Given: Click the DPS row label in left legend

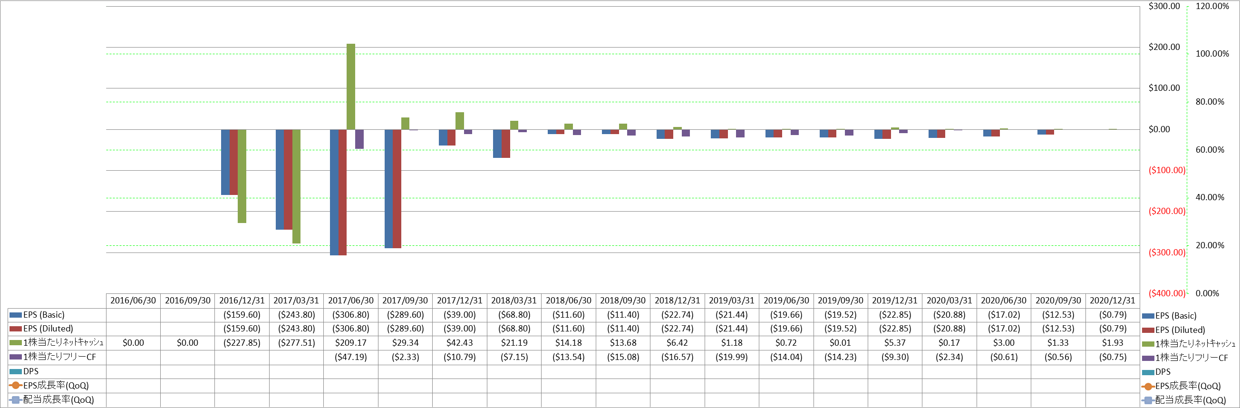Looking at the screenshot, I should pos(31,371).
